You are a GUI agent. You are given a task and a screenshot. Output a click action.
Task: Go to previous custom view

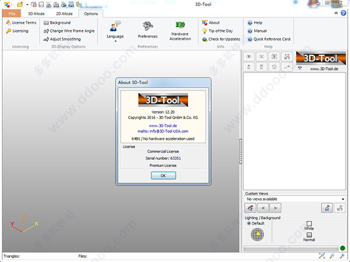(263, 208)
